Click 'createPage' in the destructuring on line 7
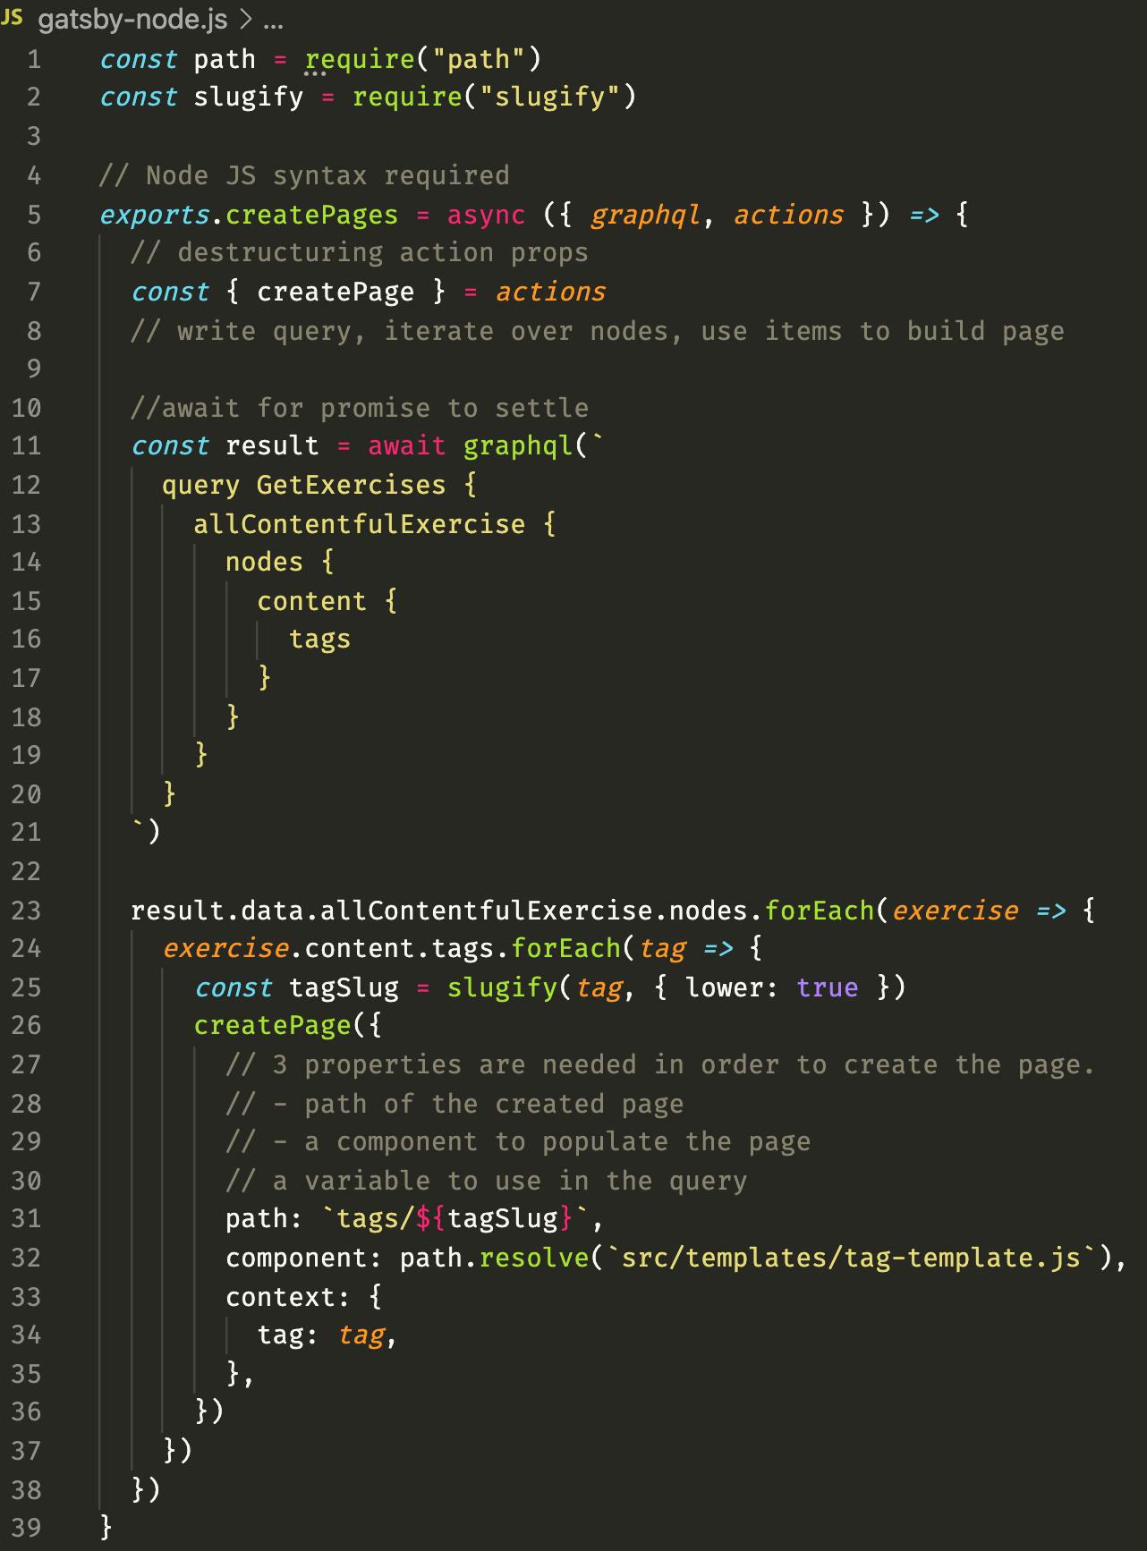The width and height of the screenshot is (1147, 1551). point(336,292)
